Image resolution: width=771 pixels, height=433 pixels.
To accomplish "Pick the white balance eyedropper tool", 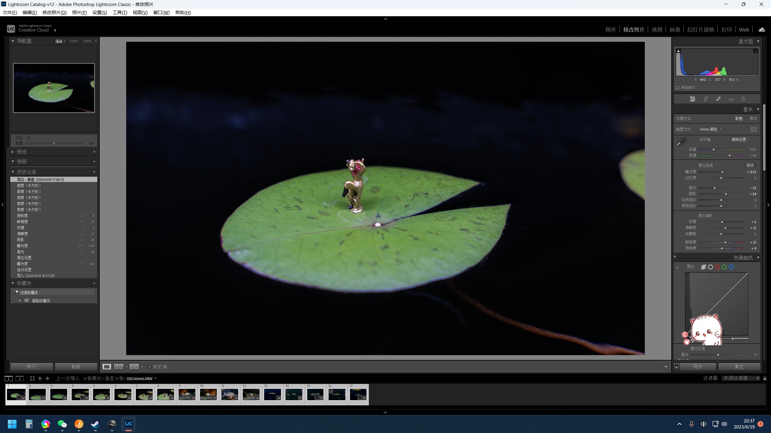I will [681, 141].
